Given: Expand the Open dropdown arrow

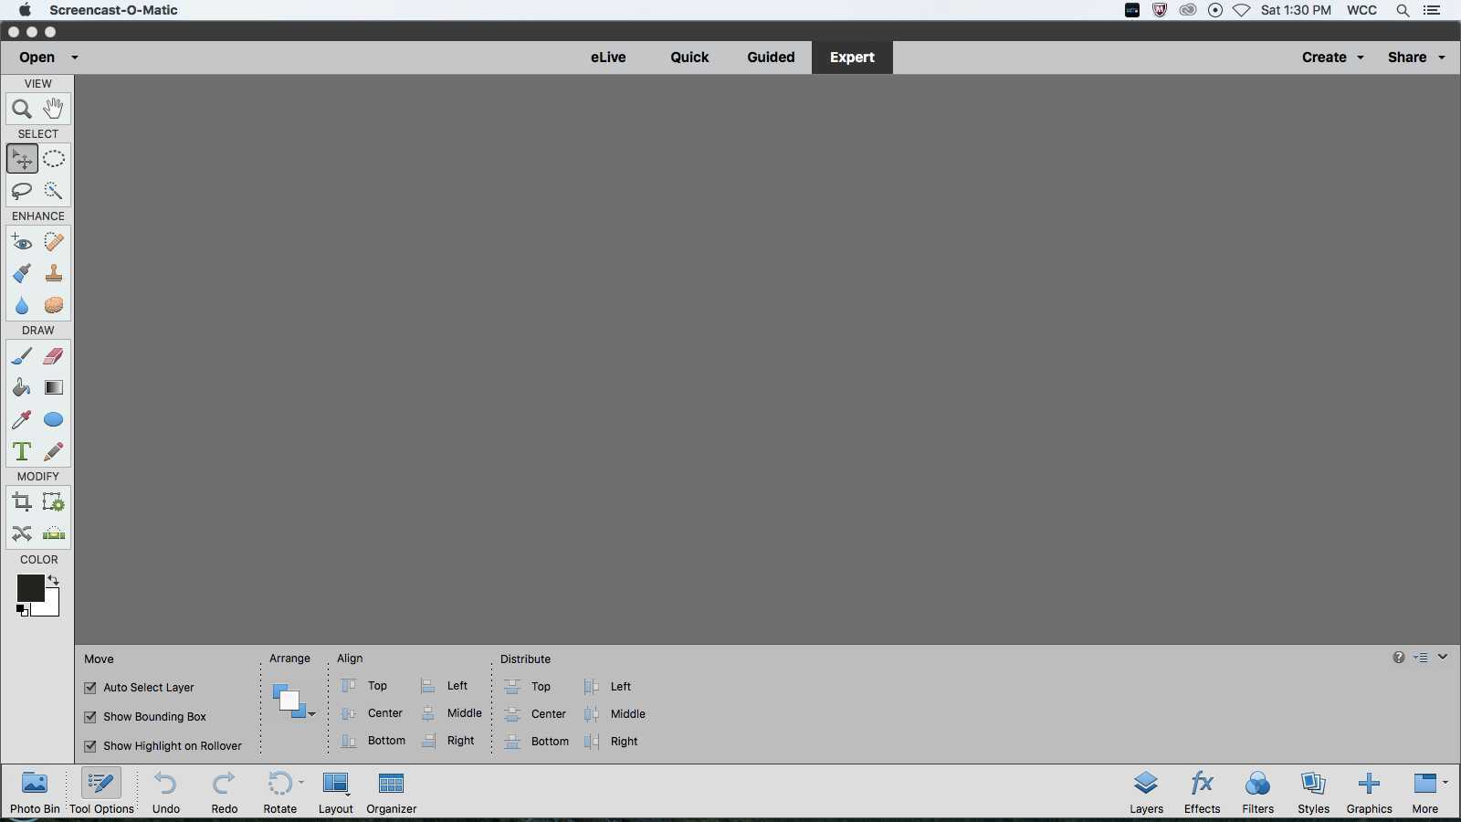Looking at the screenshot, I should point(75,58).
